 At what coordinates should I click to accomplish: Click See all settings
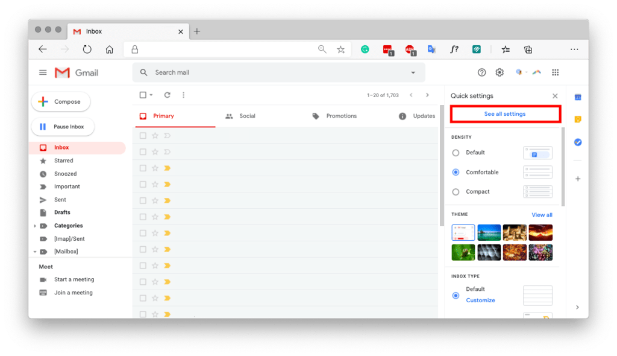pyautogui.click(x=506, y=114)
